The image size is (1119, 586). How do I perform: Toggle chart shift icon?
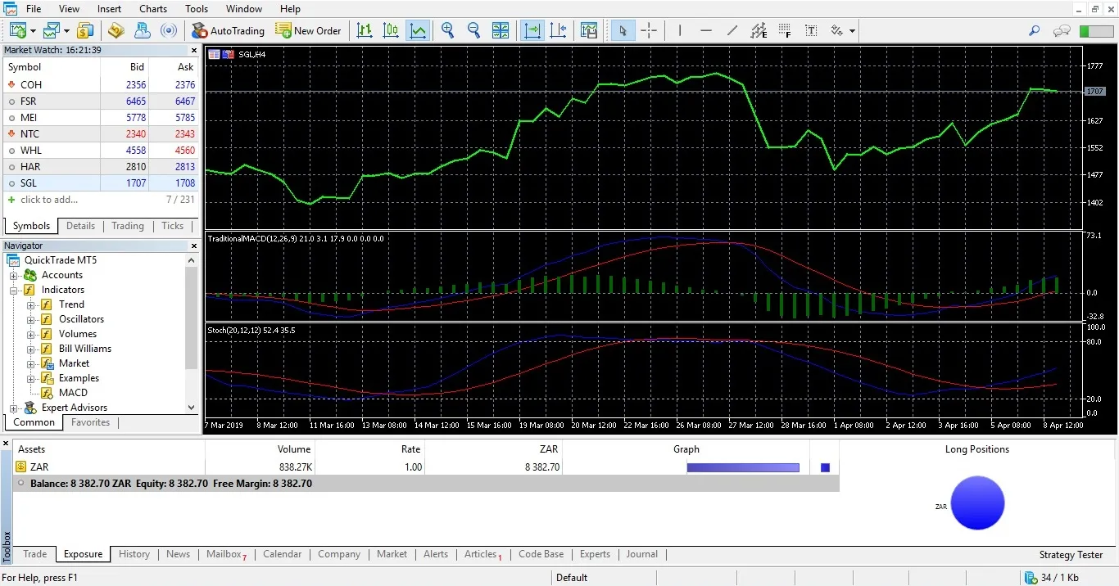pyautogui.click(x=559, y=30)
